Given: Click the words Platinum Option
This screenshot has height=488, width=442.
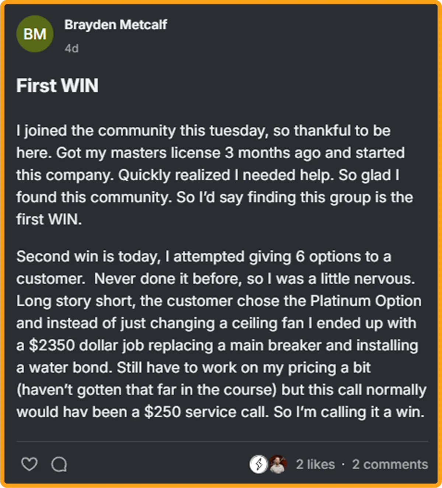Looking at the screenshot, I should [365, 301].
